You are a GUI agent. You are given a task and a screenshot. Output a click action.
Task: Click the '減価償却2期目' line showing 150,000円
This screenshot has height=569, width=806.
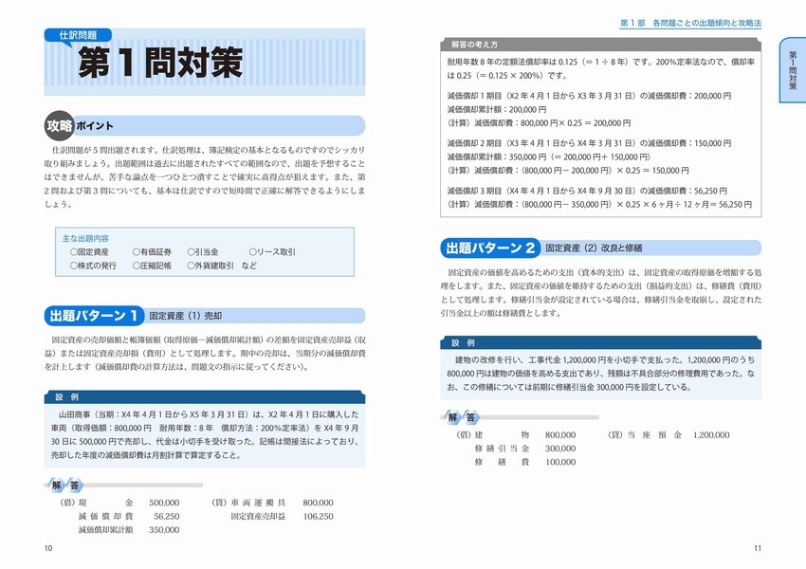(589, 143)
